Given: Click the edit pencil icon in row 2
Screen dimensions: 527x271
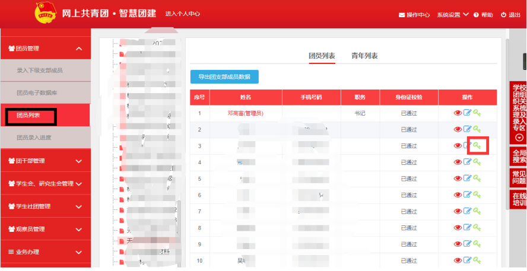Looking at the screenshot, I should point(467,129).
